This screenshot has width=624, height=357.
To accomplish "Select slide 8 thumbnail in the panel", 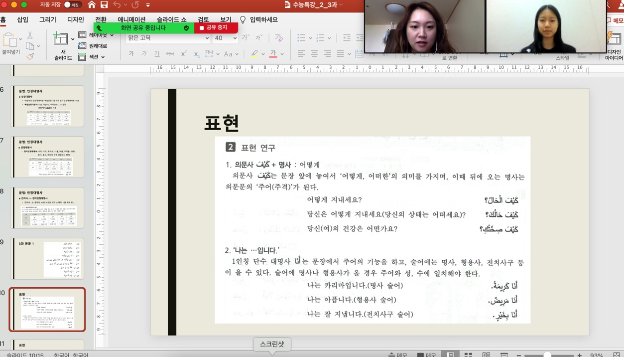I will 48,207.
